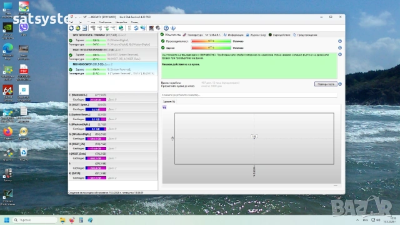The image size is (400, 225).
Task: Click the performance gradient bar
Action: point(211,41)
